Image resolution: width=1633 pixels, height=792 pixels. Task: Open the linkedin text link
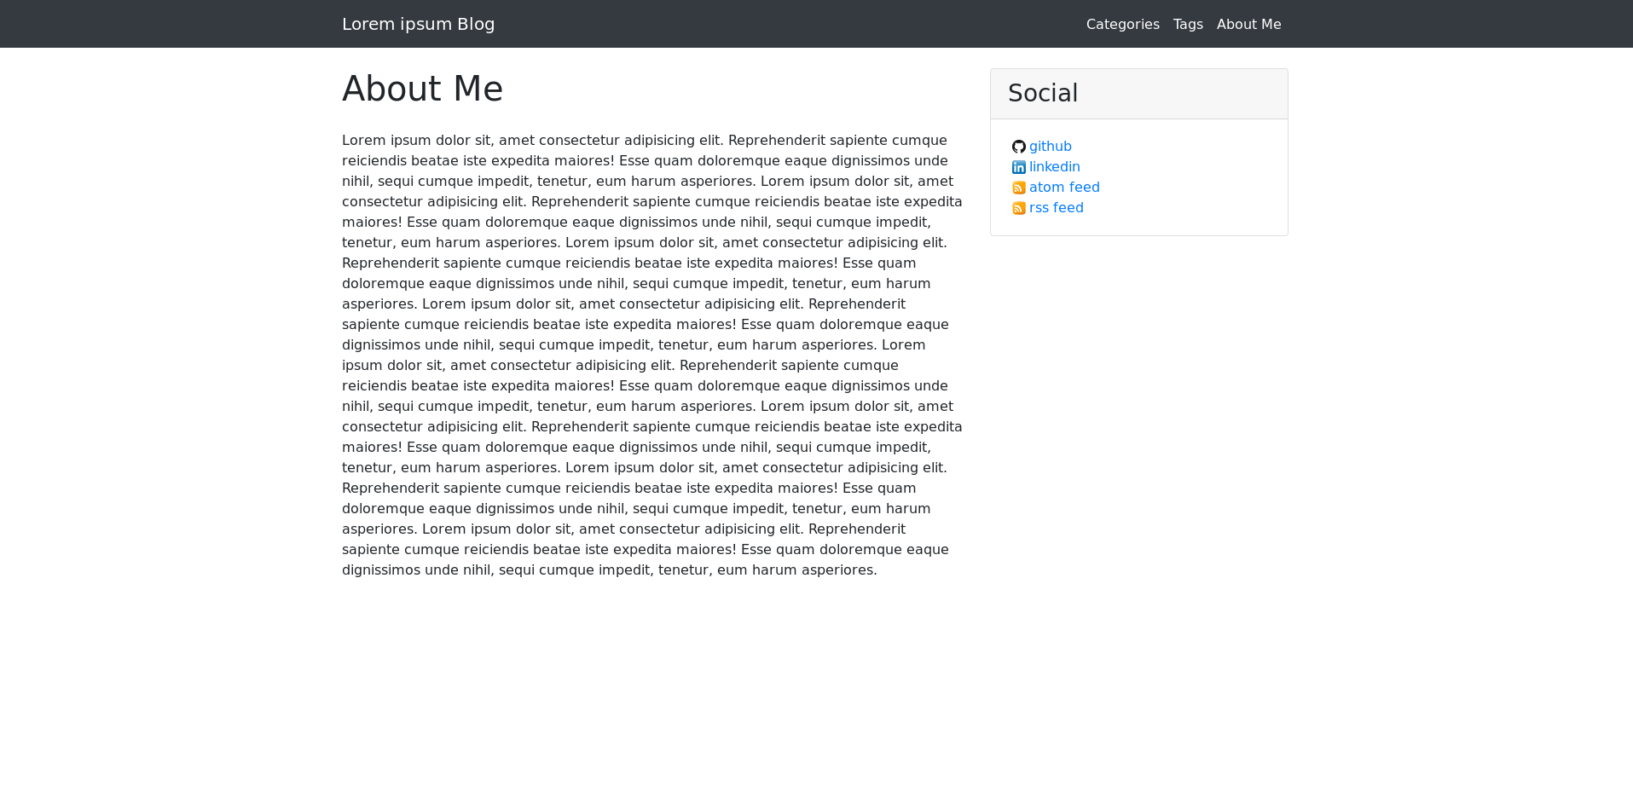click(1054, 167)
